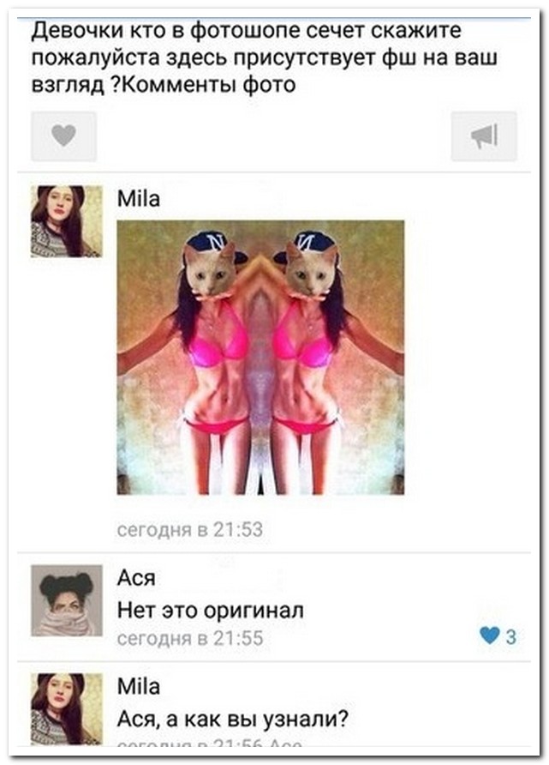This screenshot has height=765, width=549.
Task: Click the timestamp сегодня в 21:53
Action: click(190, 529)
